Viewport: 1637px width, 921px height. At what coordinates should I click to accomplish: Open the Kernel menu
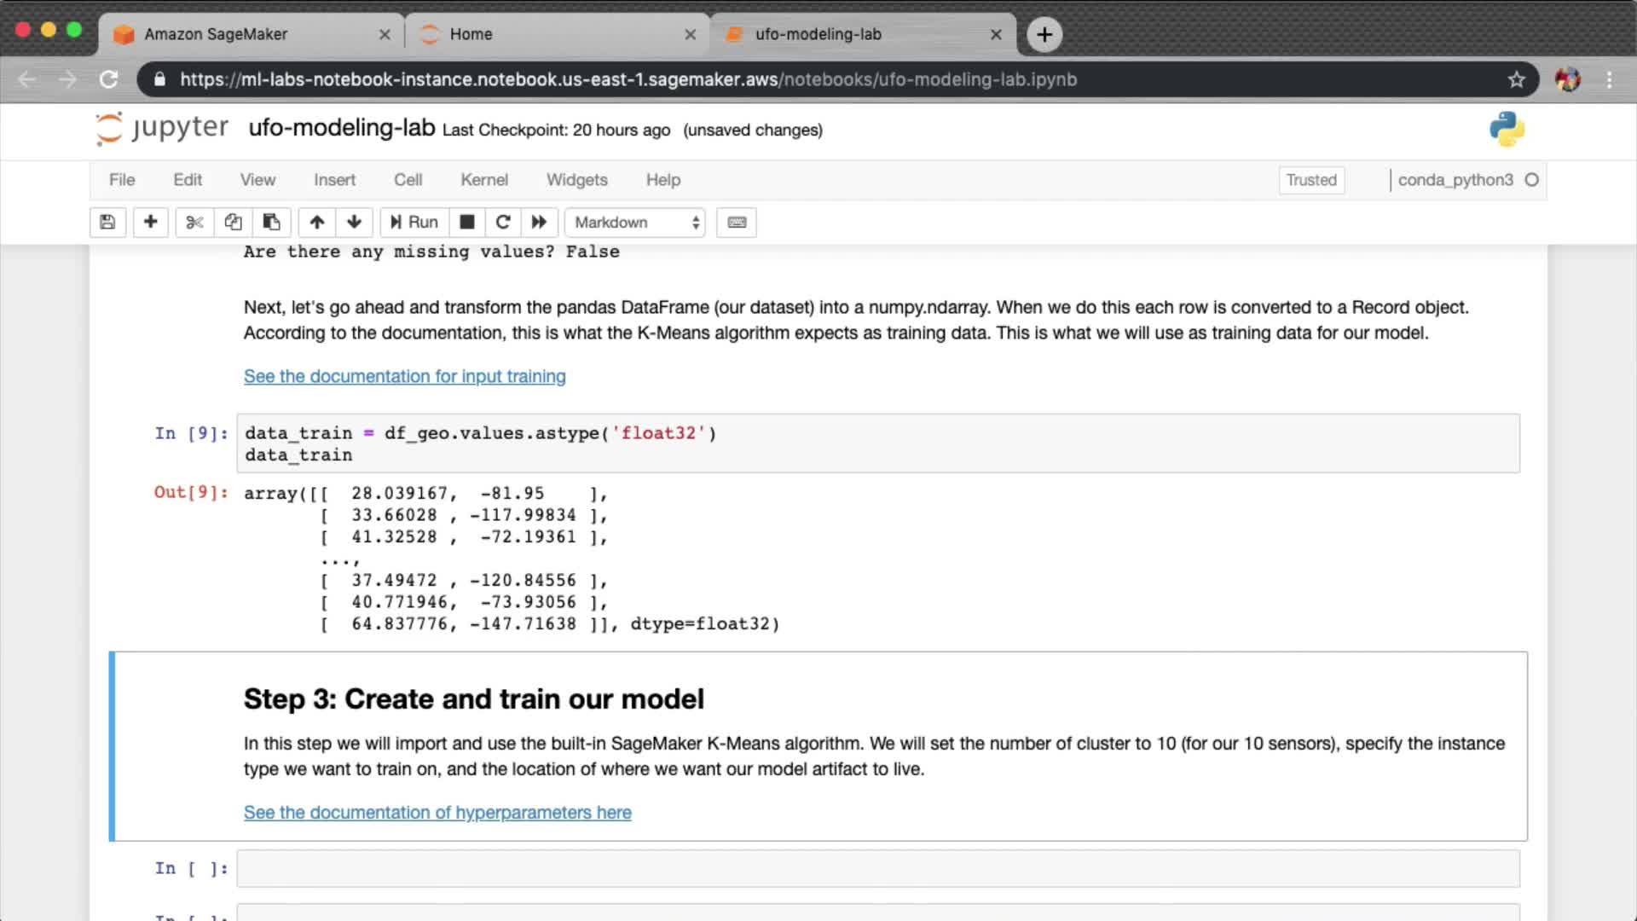point(483,180)
